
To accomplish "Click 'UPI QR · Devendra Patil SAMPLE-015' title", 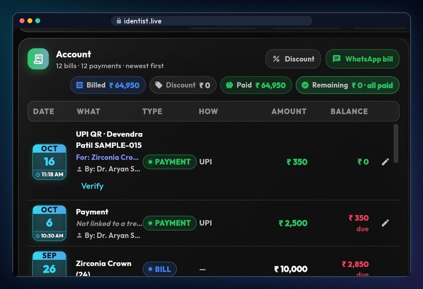I will pos(109,140).
